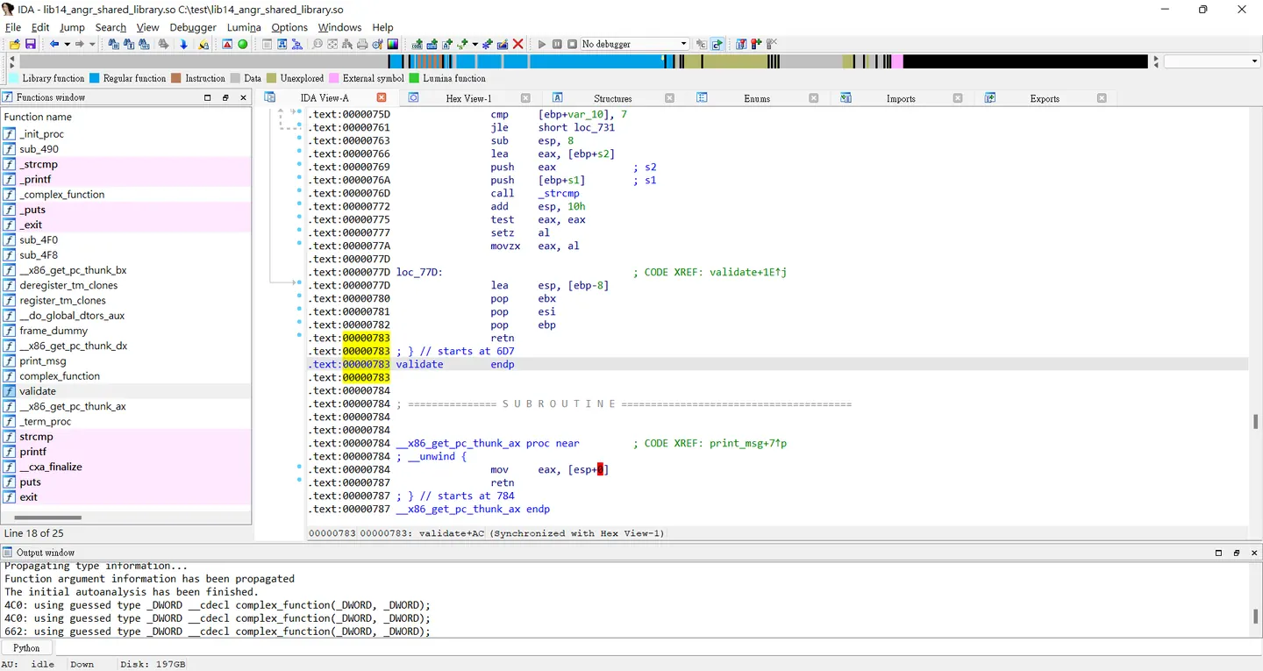1263x671 pixels.
Task: Click the color palette toolbar icon
Action: click(393, 44)
